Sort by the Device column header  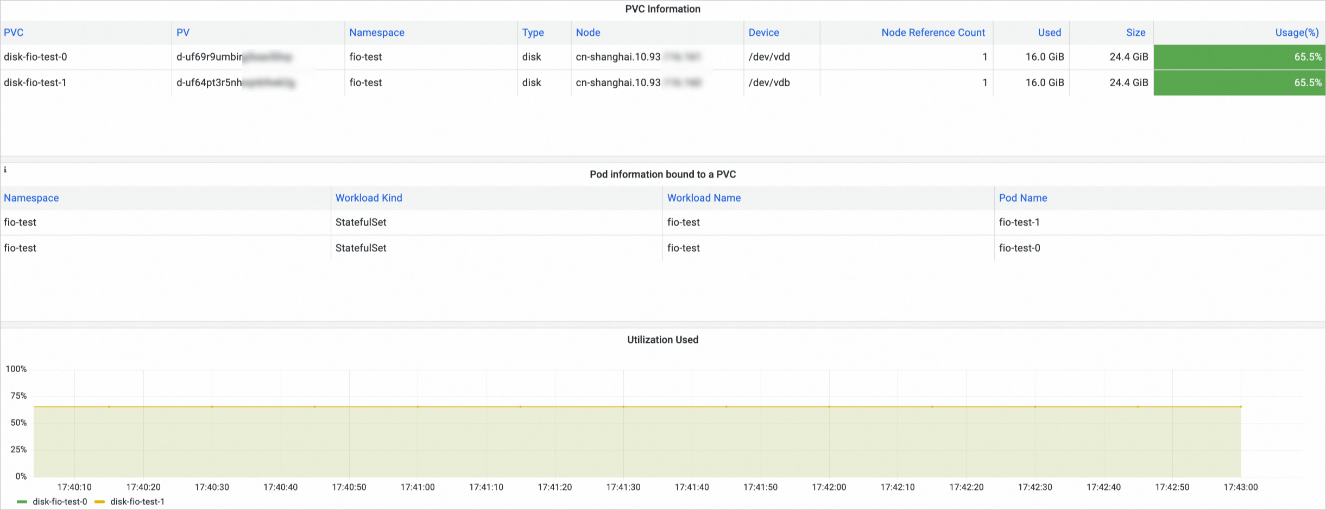coord(763,33)
